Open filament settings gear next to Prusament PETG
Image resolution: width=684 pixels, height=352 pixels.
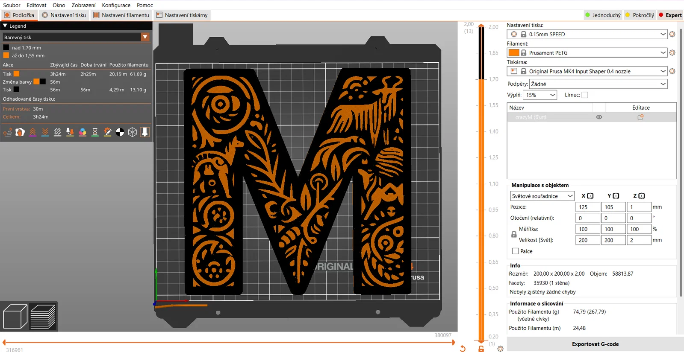tap(672, 52)
